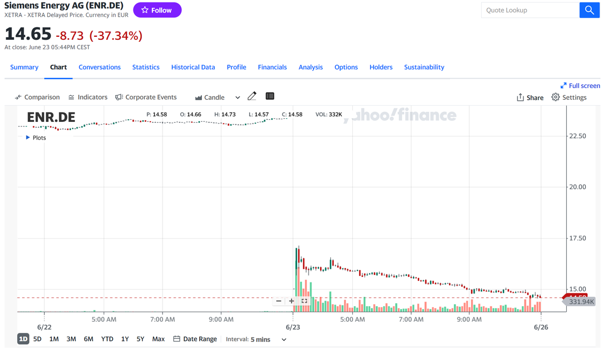Screen dimensions: 604x349
Task: Click the search magnifier button
Action: [589, 10]
